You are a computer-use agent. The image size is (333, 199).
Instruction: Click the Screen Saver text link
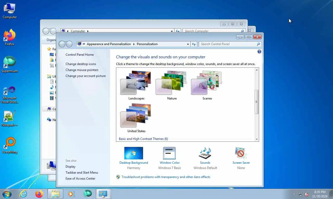(241, 163)
